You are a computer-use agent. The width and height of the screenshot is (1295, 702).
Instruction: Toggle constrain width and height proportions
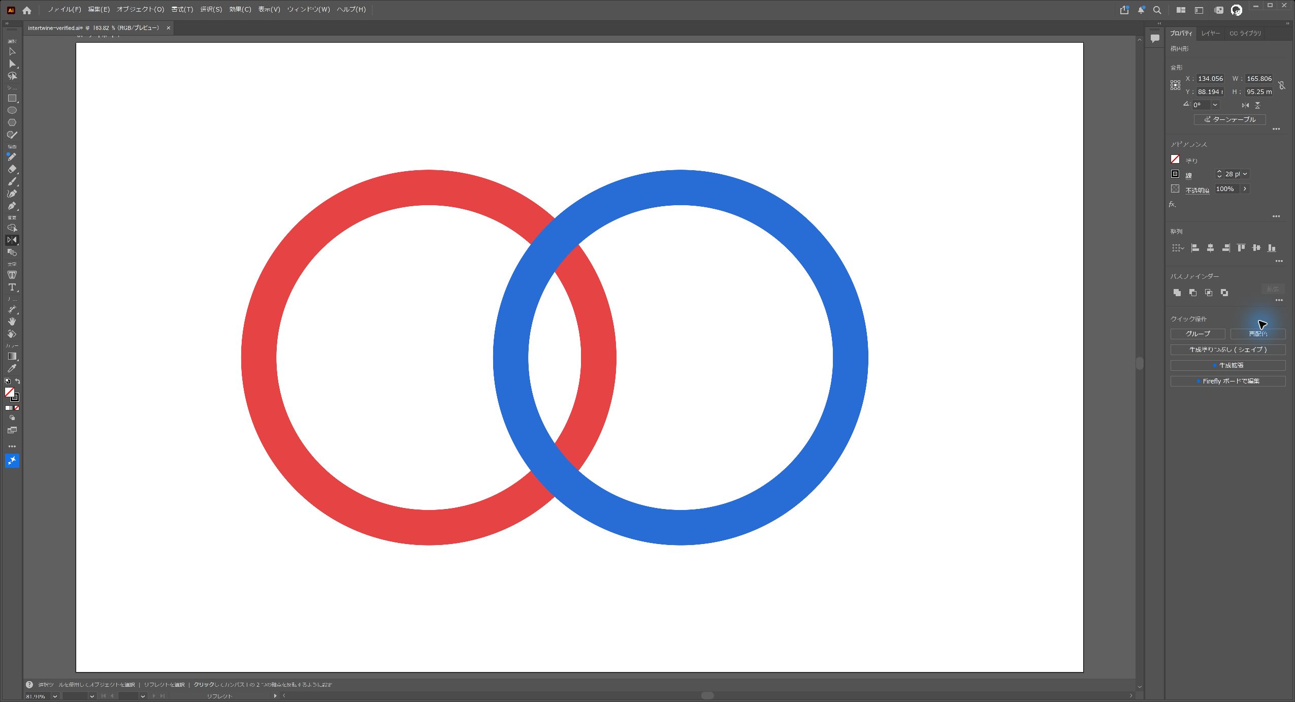click(1282, 85)
